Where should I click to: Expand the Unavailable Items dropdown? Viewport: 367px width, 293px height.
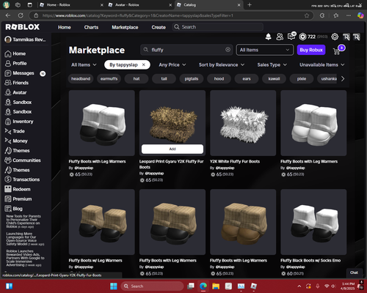321,64
